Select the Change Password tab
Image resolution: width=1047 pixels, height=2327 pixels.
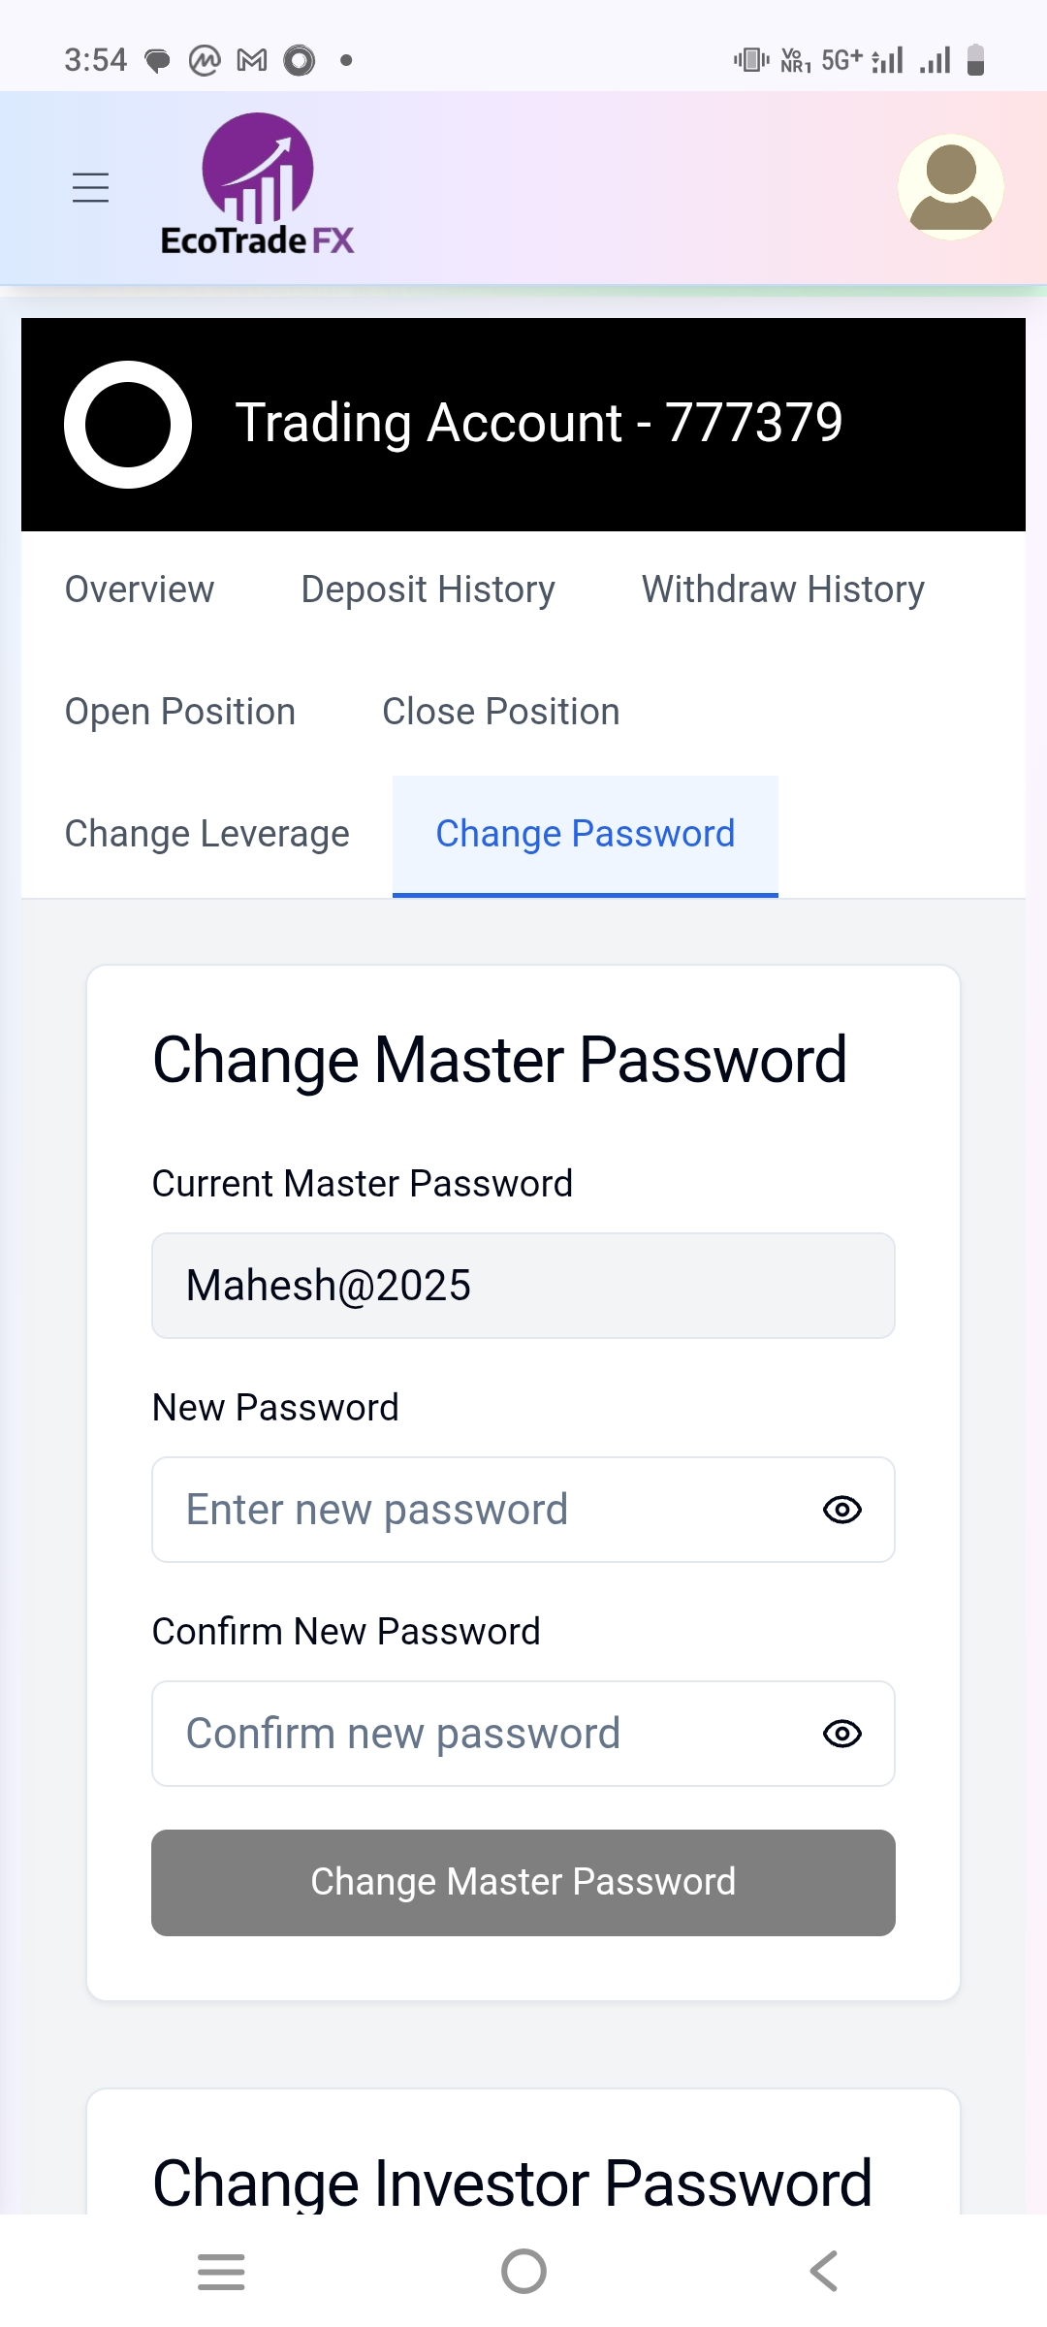coord(586,834)
